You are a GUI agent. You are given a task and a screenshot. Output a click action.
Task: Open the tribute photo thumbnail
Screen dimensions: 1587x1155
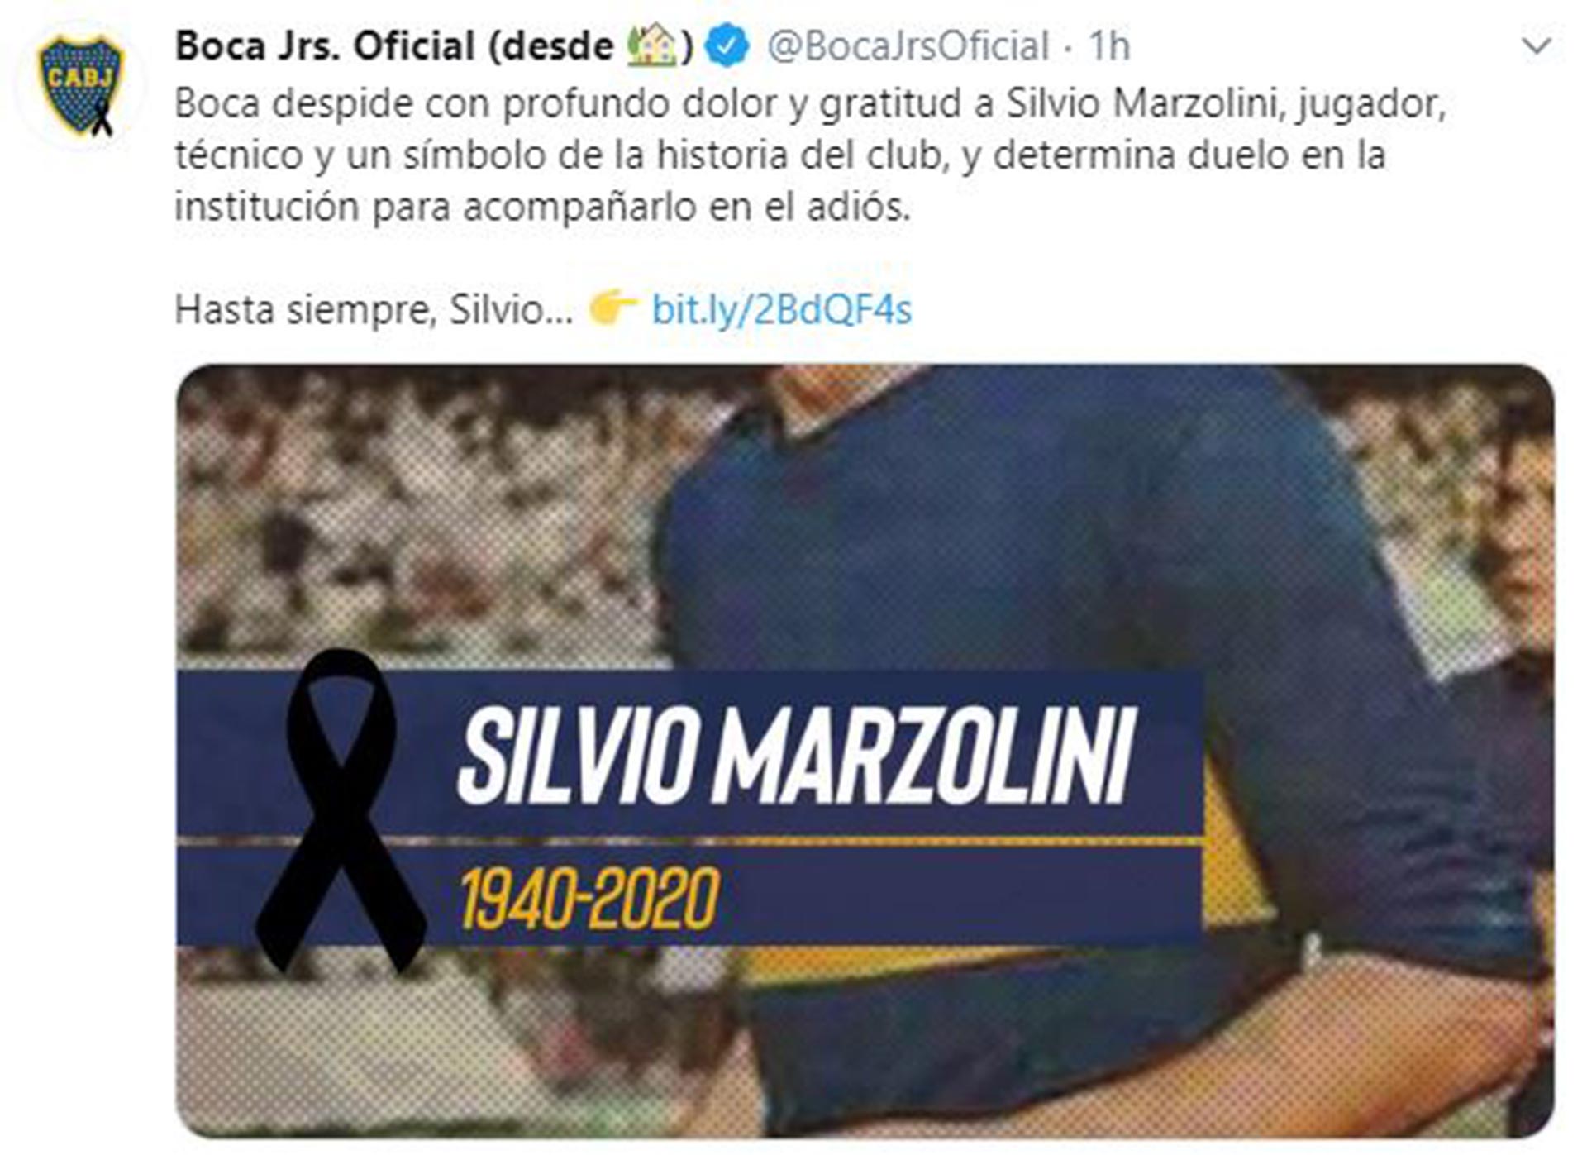(x=865, y=751)
